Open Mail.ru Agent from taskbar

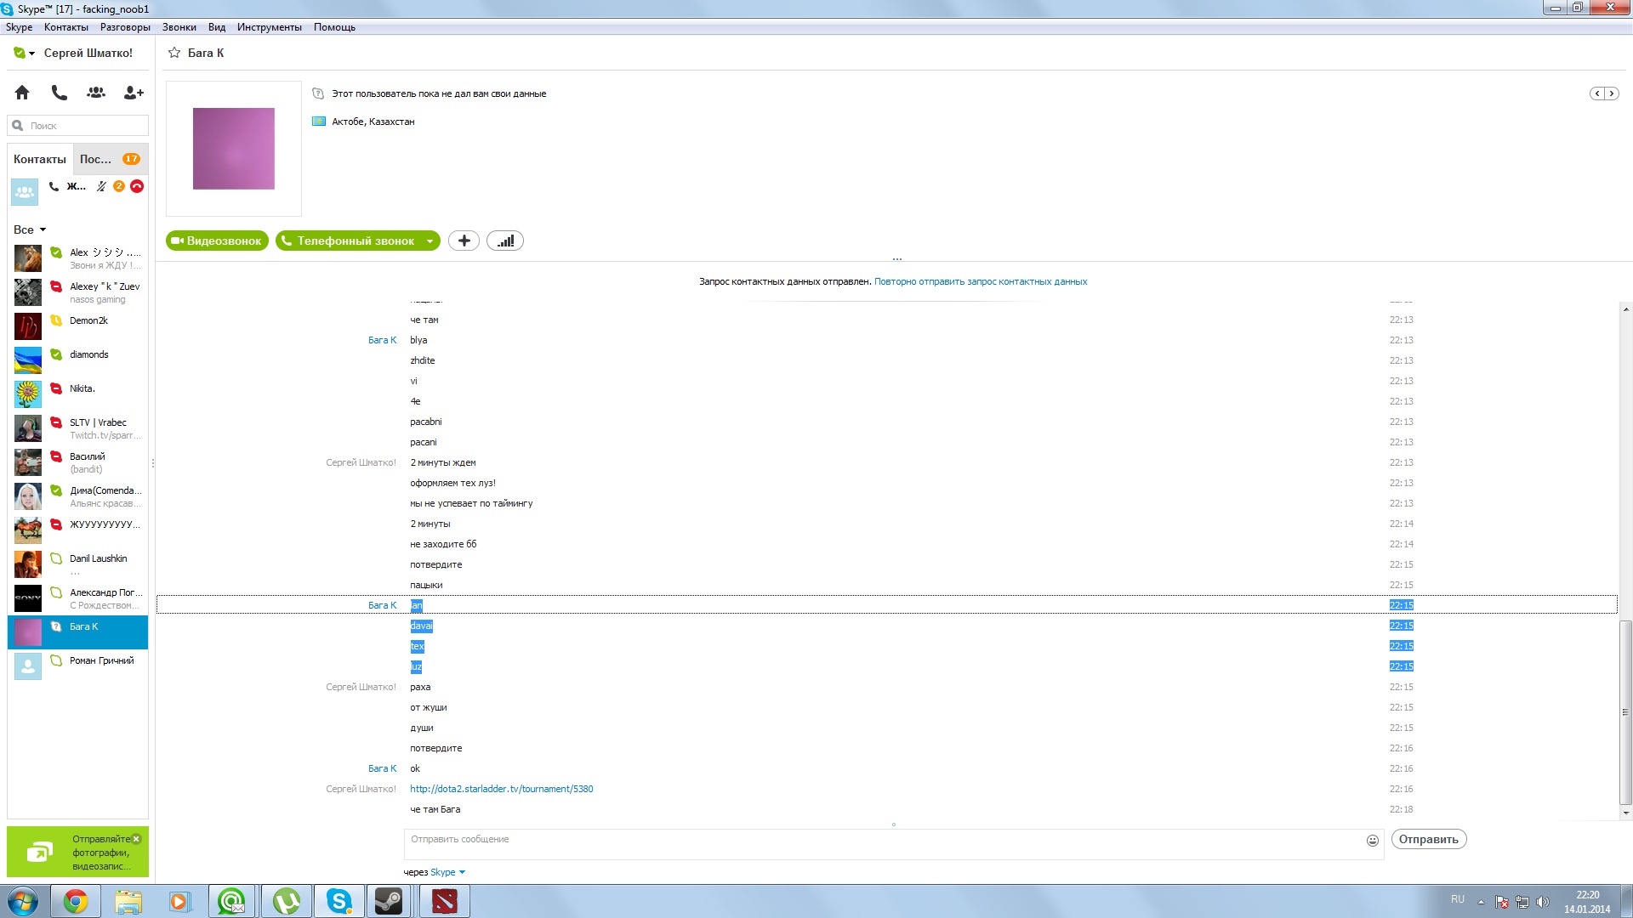[x=233, y=901]
